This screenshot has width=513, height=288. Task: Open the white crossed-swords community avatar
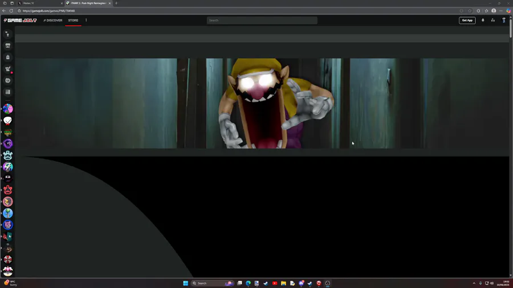pyautogui.click(x=8, y=121)
